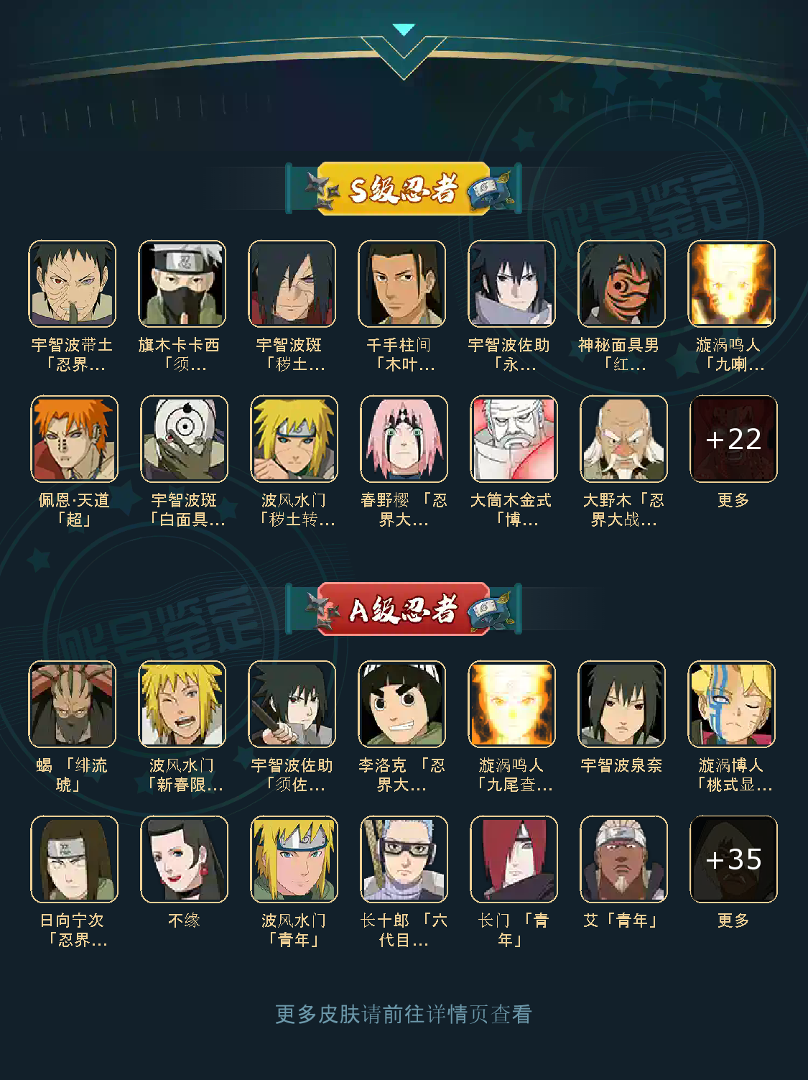Viewport: 808px width, 1080px height.
Task: Select the 宇智波带土 ninja portrait
Action: click(x=73, y=284)
